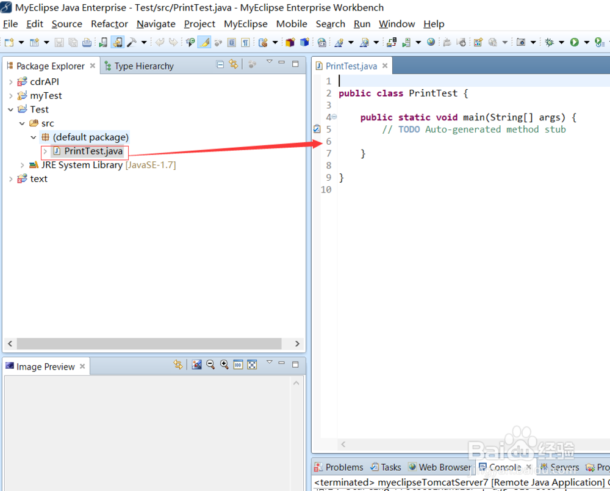The width and height of the screenshot is (610, 491).
Task: Open the globe web browser icon
Action: 431,42
